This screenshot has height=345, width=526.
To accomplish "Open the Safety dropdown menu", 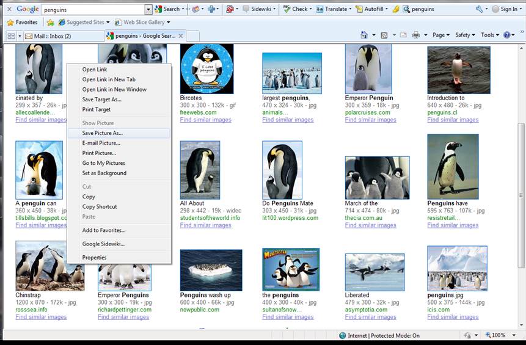I will (x=465, y=35).
